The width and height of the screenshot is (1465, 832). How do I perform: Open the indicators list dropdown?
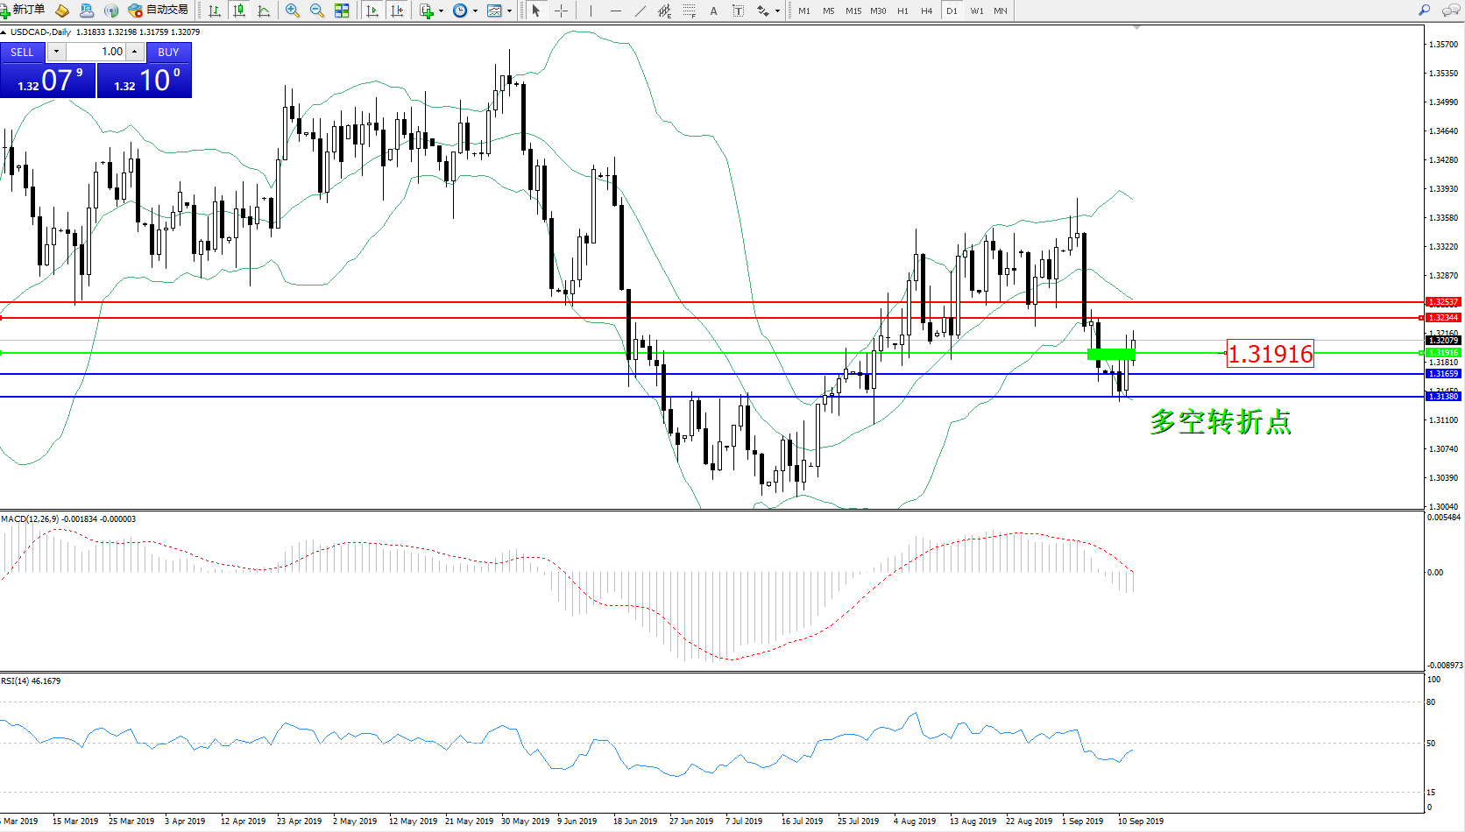(431, 11)
